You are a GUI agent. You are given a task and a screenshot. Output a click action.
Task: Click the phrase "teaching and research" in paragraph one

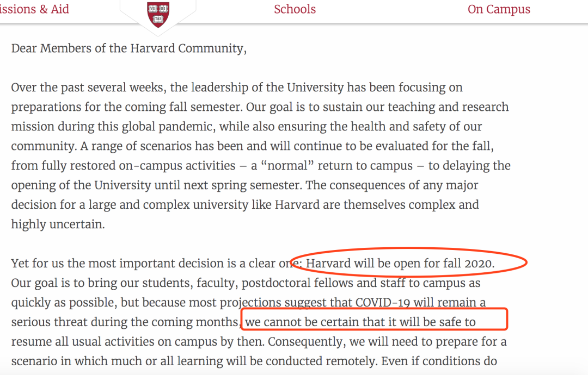click(448, 107)
